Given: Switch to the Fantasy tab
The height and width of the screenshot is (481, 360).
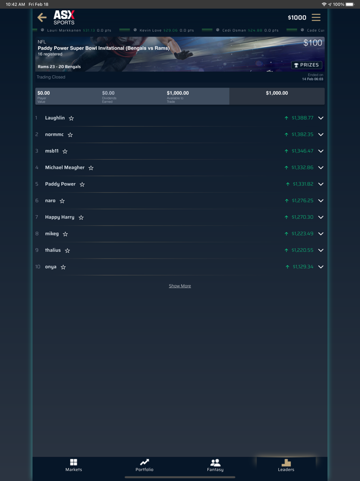Looking at the screenshot, I should pos(215,465).
